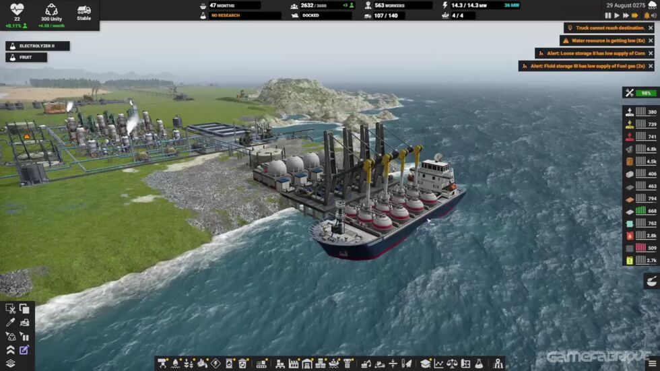Click the population 2632 / 3680 readout
This screenshot has height=371, width=660.
click(322, 5)
